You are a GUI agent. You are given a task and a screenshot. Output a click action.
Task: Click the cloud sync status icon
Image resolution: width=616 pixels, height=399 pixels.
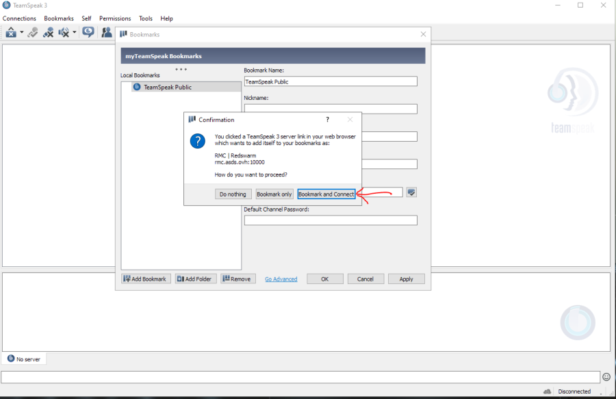pos(548,391)
